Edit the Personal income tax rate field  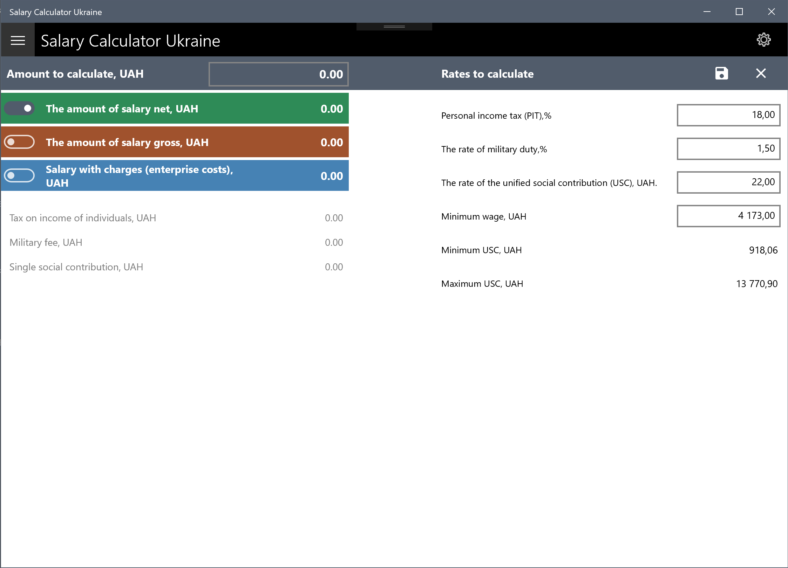coord(728,115)
